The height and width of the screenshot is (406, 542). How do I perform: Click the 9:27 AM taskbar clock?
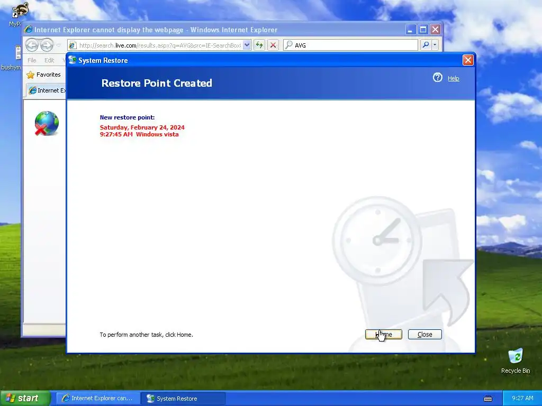(522, 398)
